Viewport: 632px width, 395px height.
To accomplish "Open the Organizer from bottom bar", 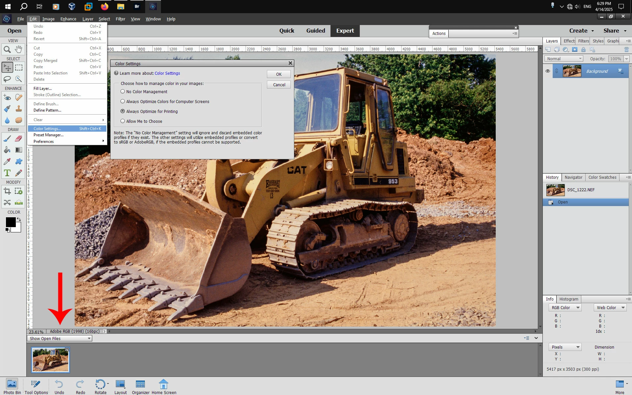I will (x=141, y=387).
